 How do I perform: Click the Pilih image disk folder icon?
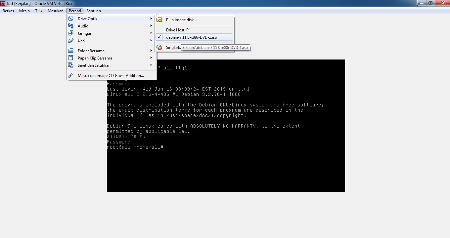[159, 20]
